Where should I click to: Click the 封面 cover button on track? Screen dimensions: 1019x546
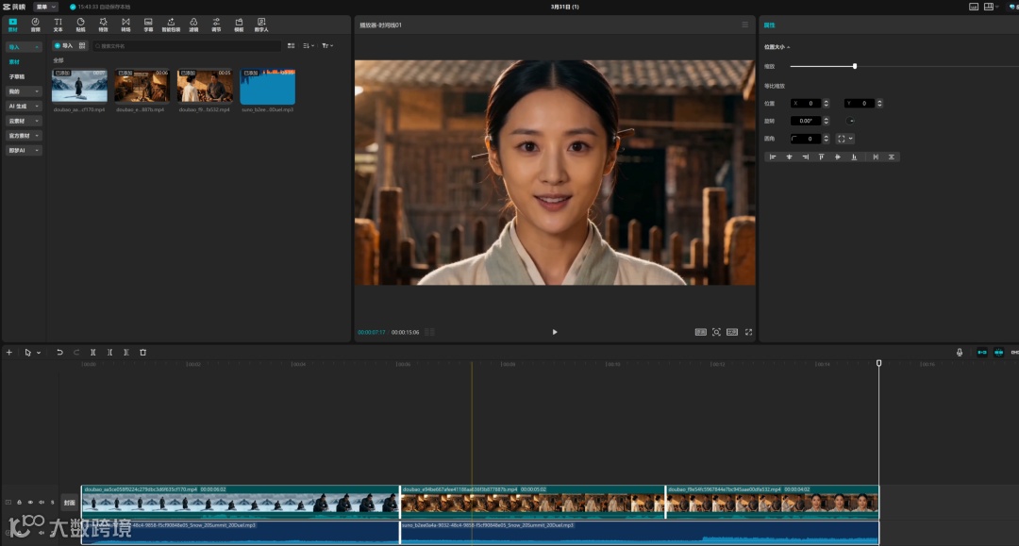pyautogui.click(x=69, y=502)
